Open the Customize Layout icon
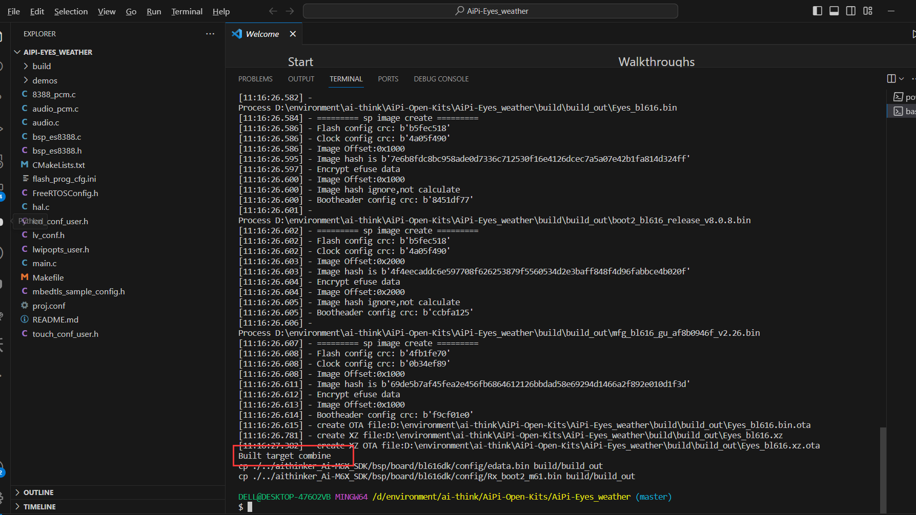This screenshot has width=916, height=515. 868,11
